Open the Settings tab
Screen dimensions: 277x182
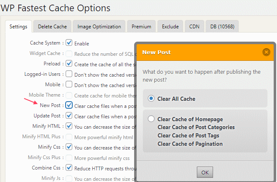click(18, 27)
